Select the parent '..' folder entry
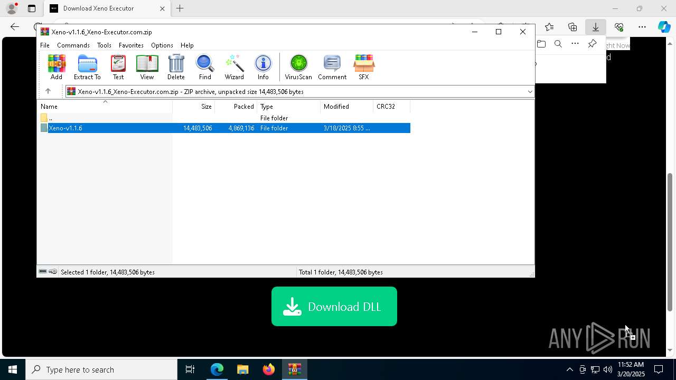This screenshot has height=380, width=676. click(x=225, y=118)
